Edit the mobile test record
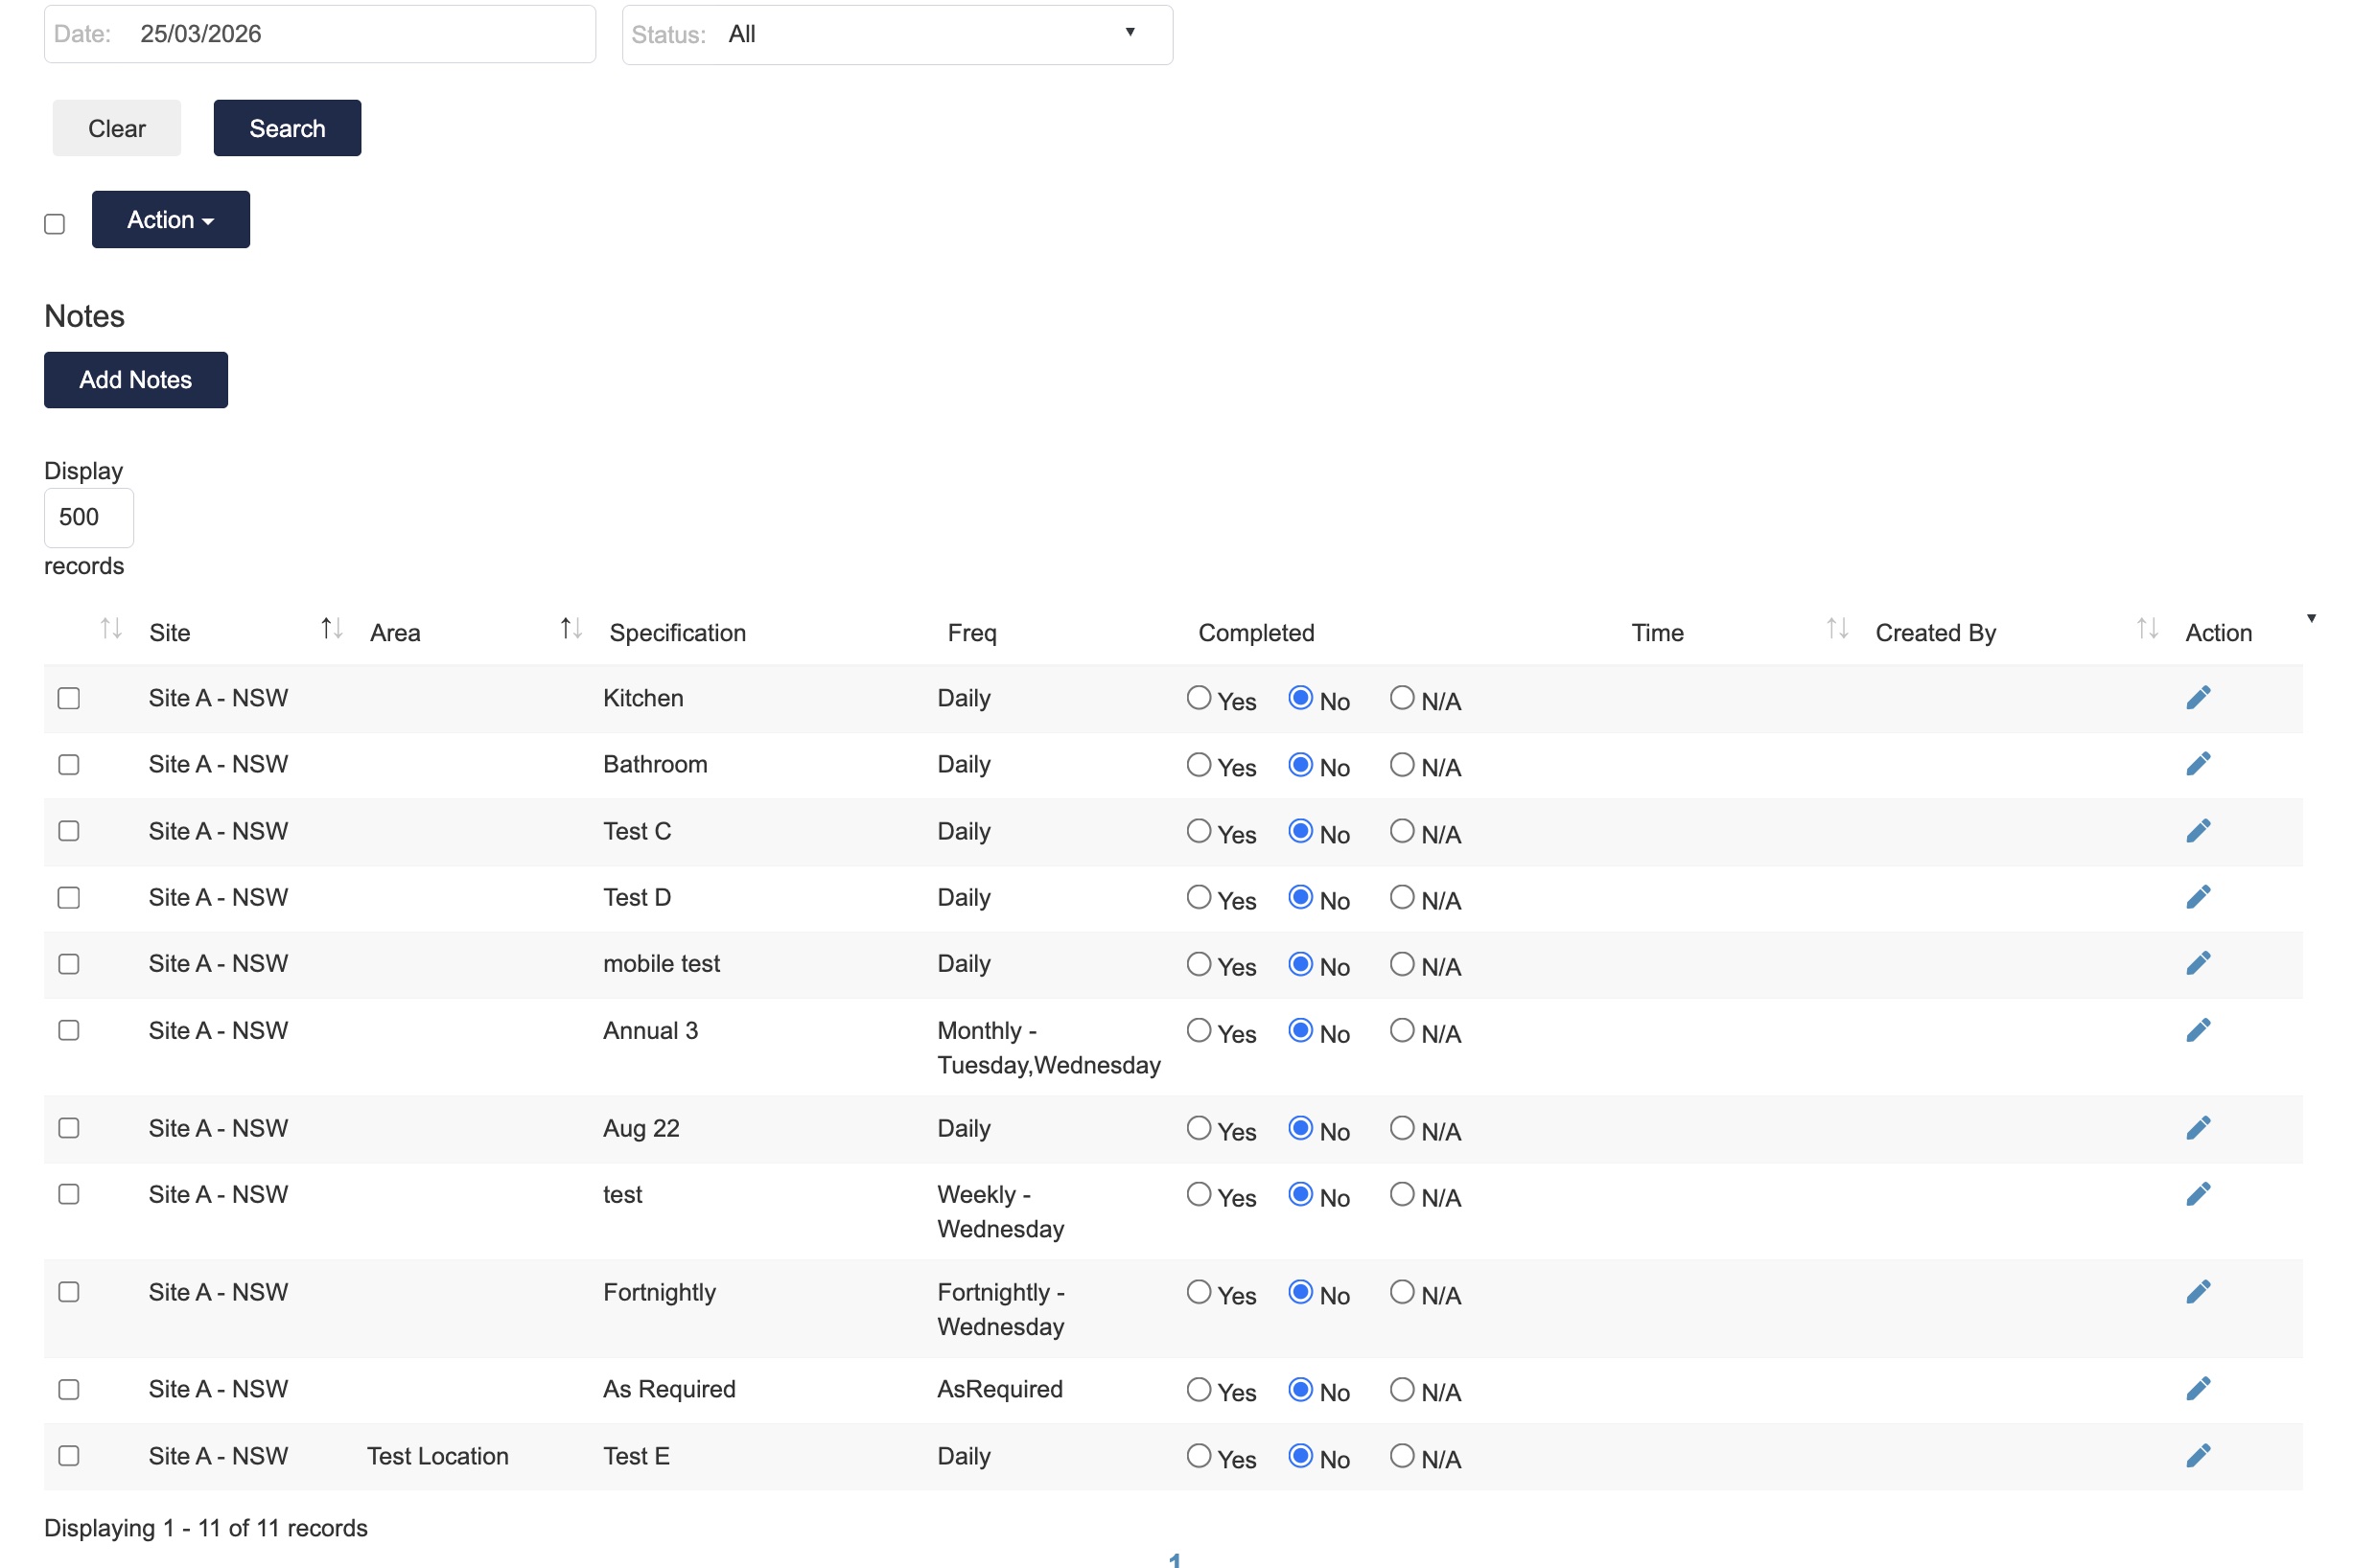The height and width of the screenshot is (1568, 2353). [x=2198, y=963]
